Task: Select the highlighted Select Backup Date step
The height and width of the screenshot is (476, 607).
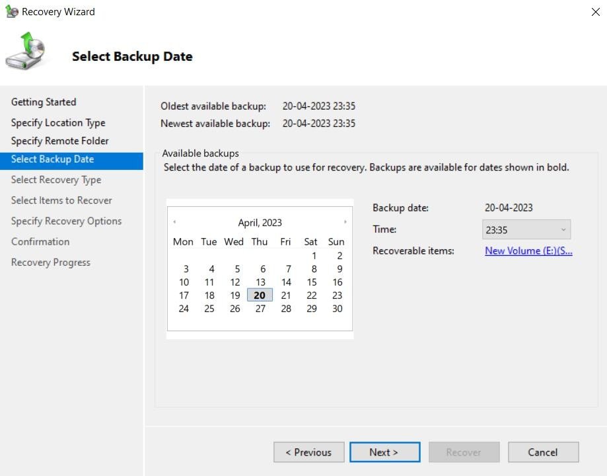Action: (71, 161)
